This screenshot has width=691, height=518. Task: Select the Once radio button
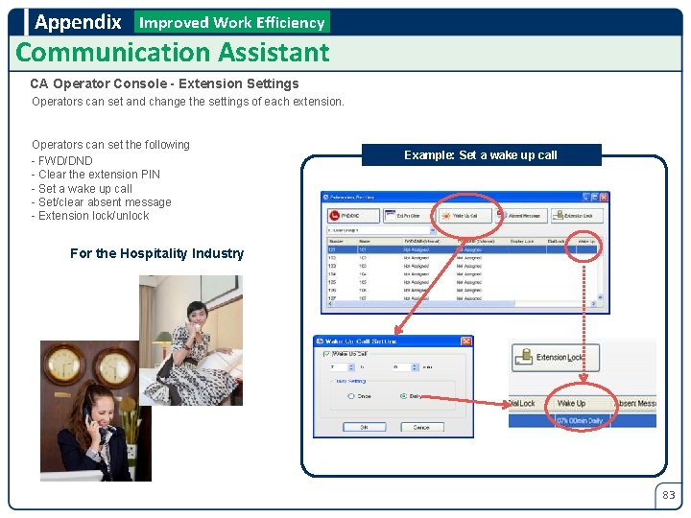(x=351, y=396)
